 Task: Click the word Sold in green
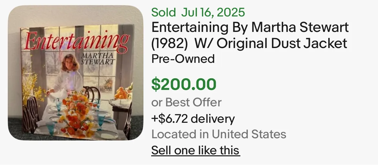point(163,13)
